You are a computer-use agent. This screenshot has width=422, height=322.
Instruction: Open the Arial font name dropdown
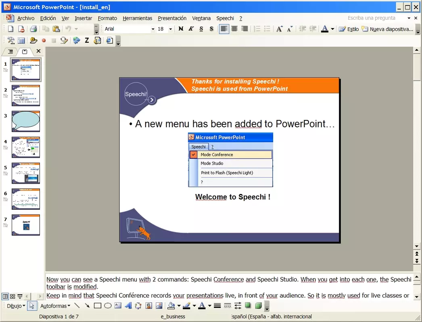tap(153, 29)
